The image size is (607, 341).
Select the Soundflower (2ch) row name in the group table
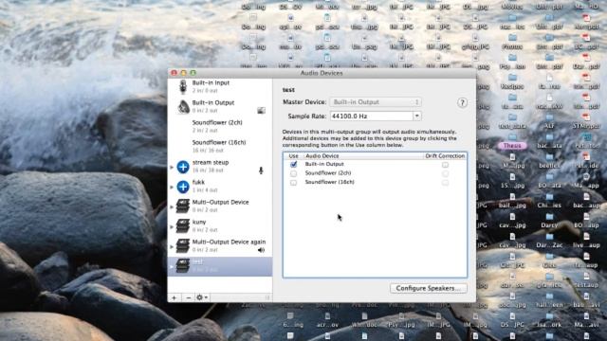point(328,172)
